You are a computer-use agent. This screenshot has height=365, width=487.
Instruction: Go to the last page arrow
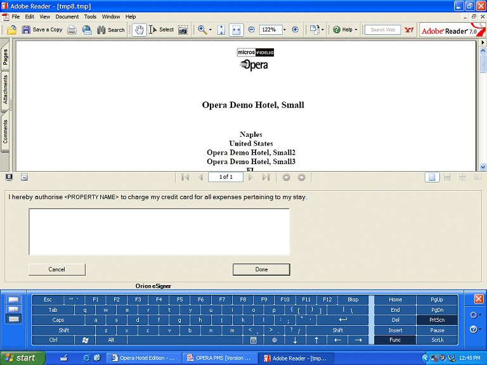point(266,177)
